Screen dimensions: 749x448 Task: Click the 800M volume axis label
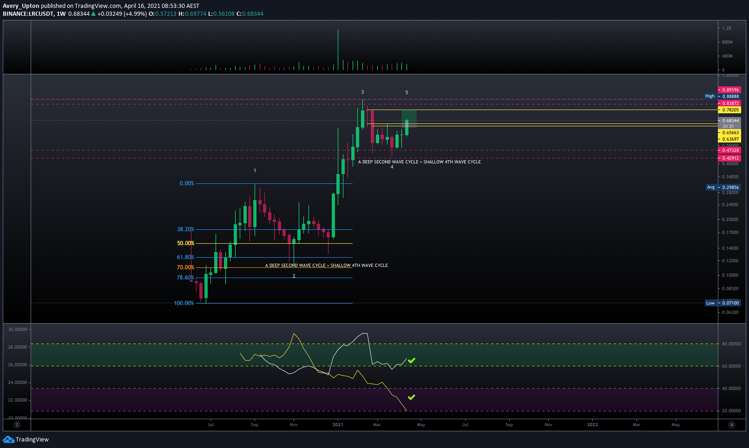pyautogui.click(x=727, y=42)
